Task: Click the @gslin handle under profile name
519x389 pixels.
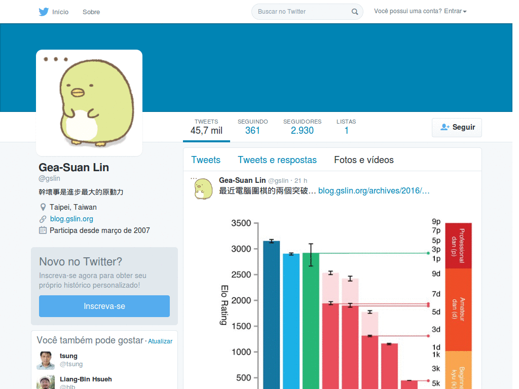Action: point(49,179)
